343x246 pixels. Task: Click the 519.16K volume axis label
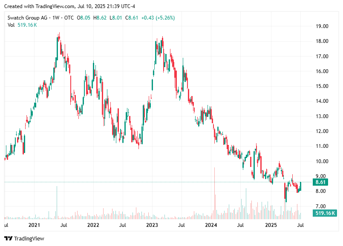325,213
